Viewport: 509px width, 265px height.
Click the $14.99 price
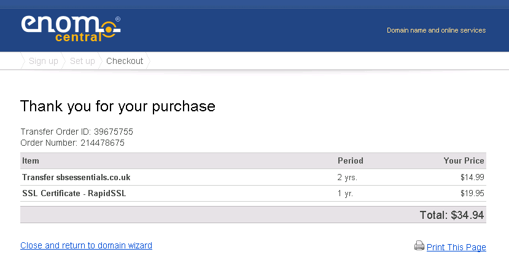pos(472,177)
